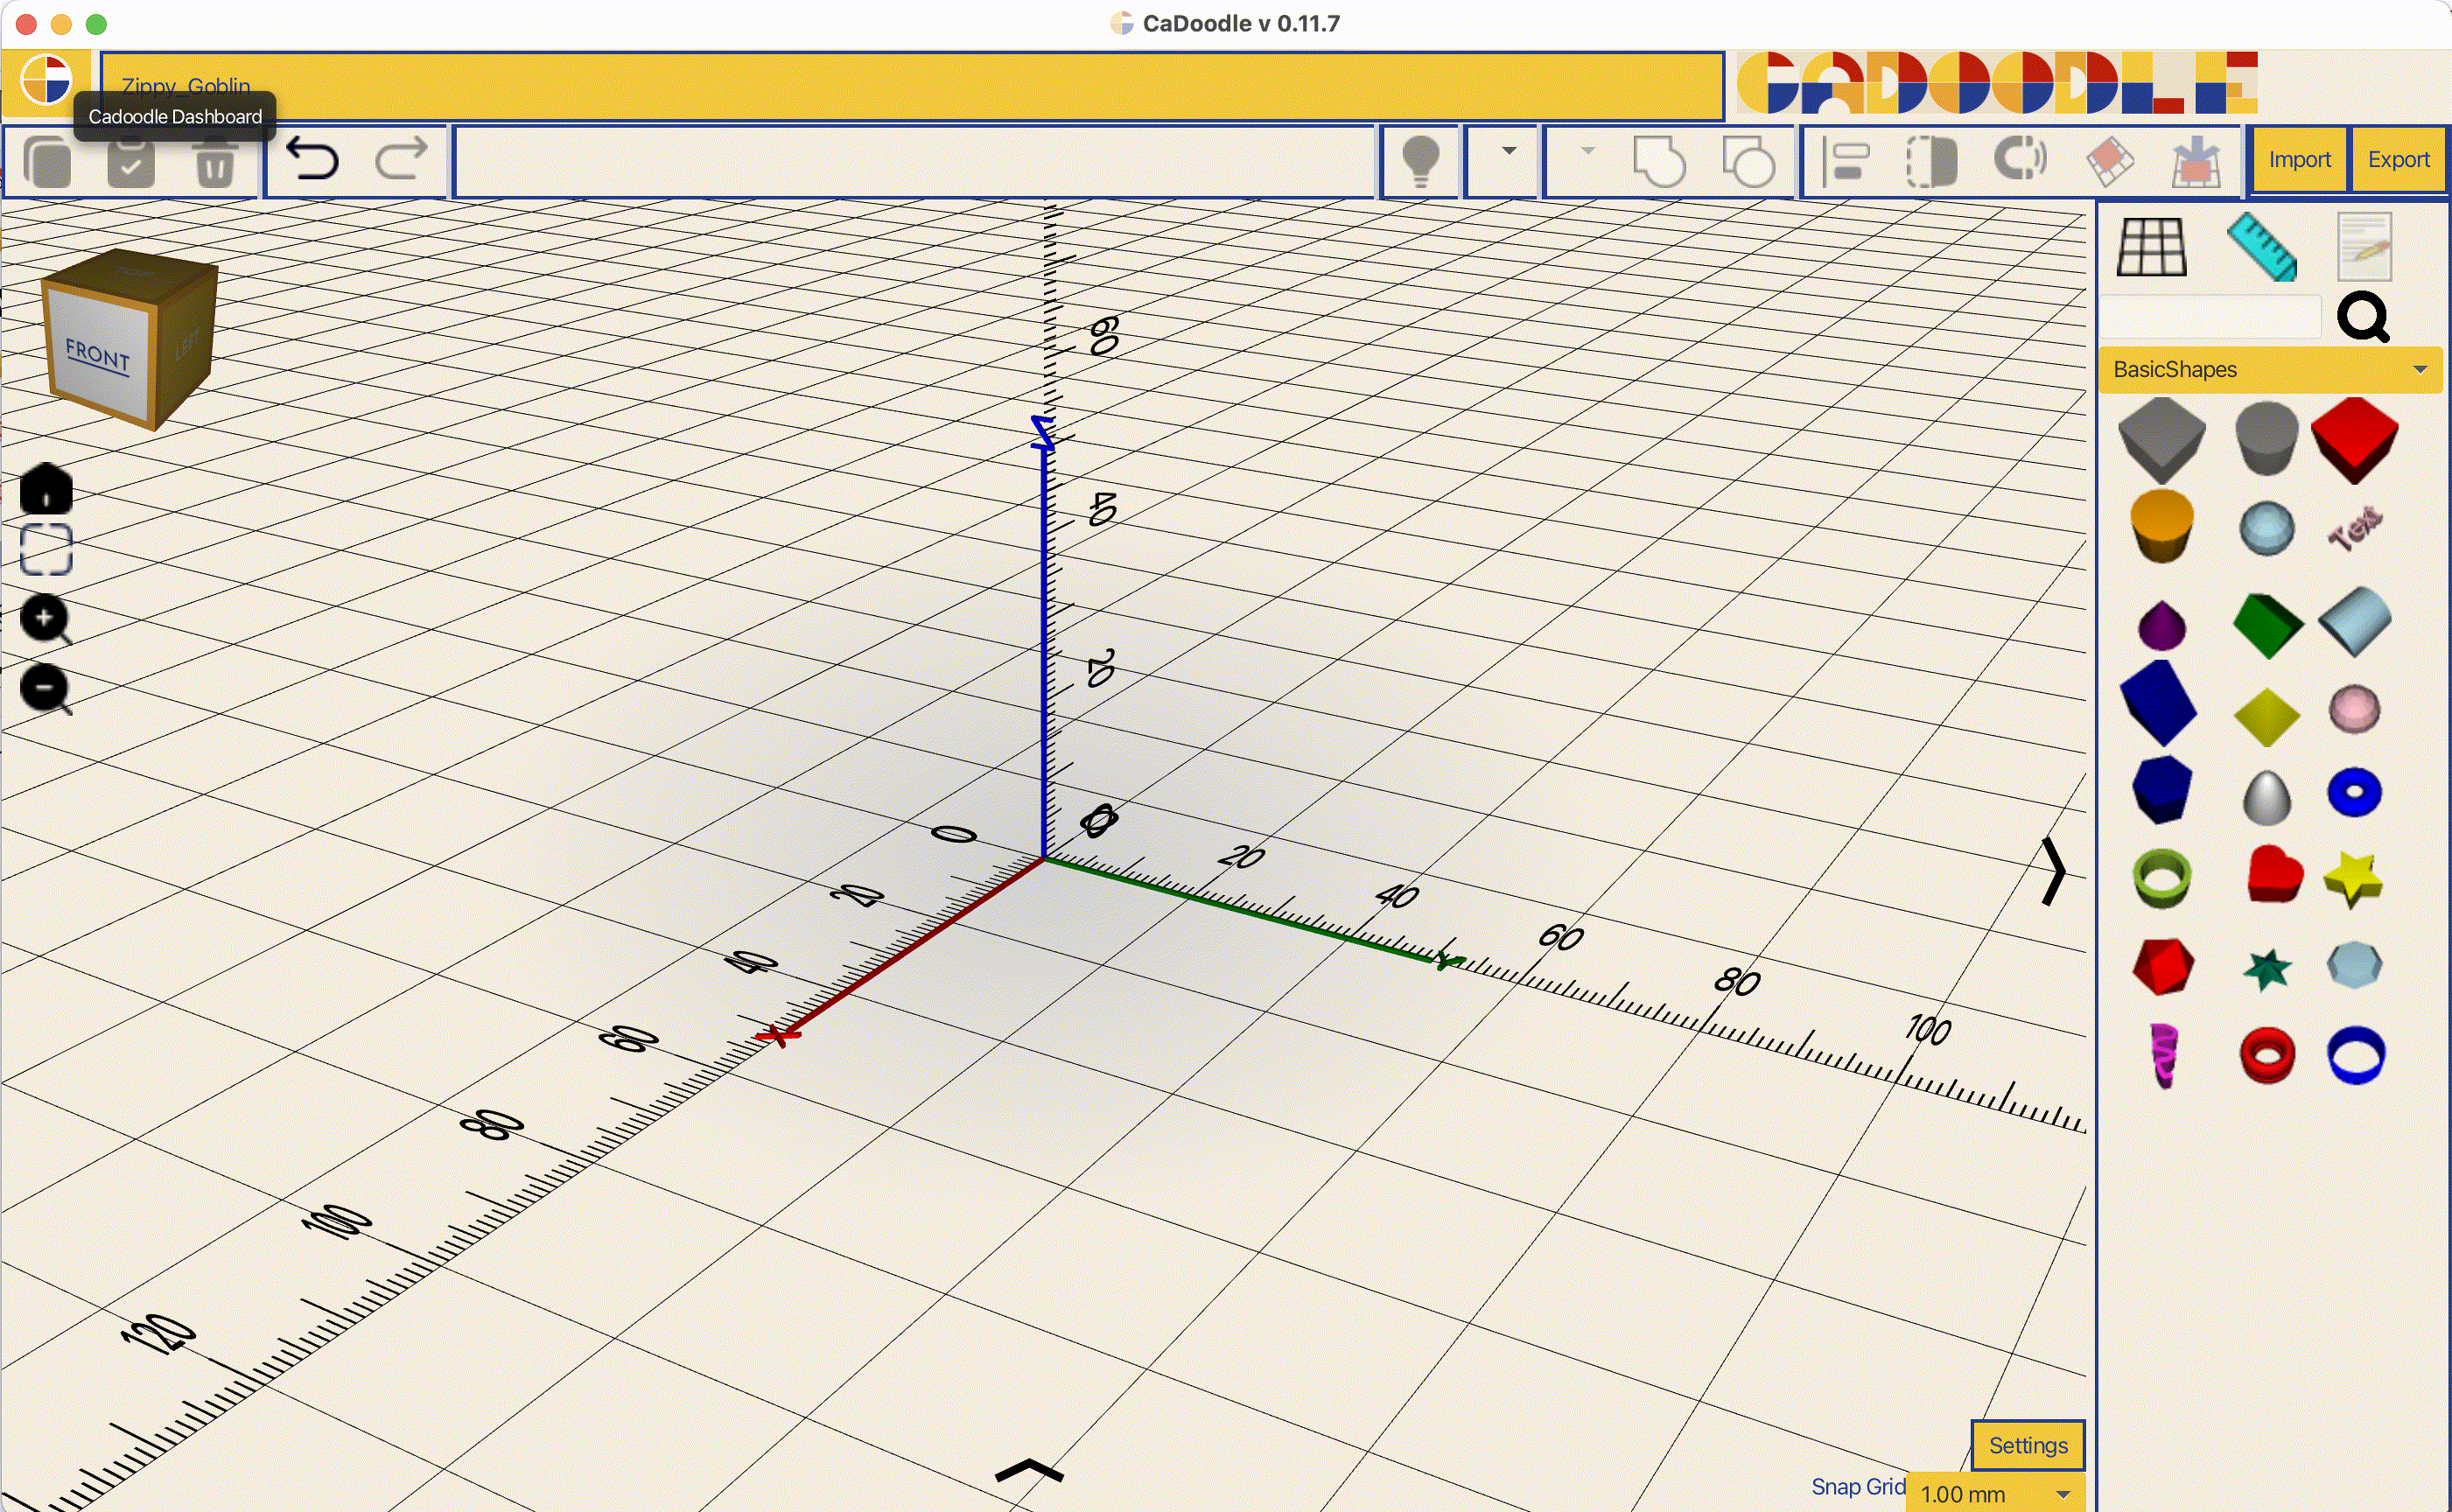Screen dimensions: 2452x1512
Task: Click the LEFT face of view cube
Action: tap(186, 346)
